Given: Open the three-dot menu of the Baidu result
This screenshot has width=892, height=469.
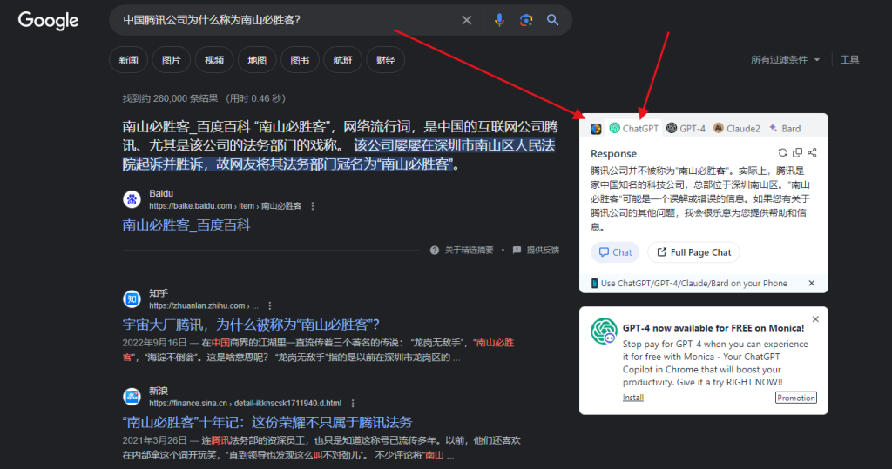Looking at the screenshot, I should click(313, 206).
